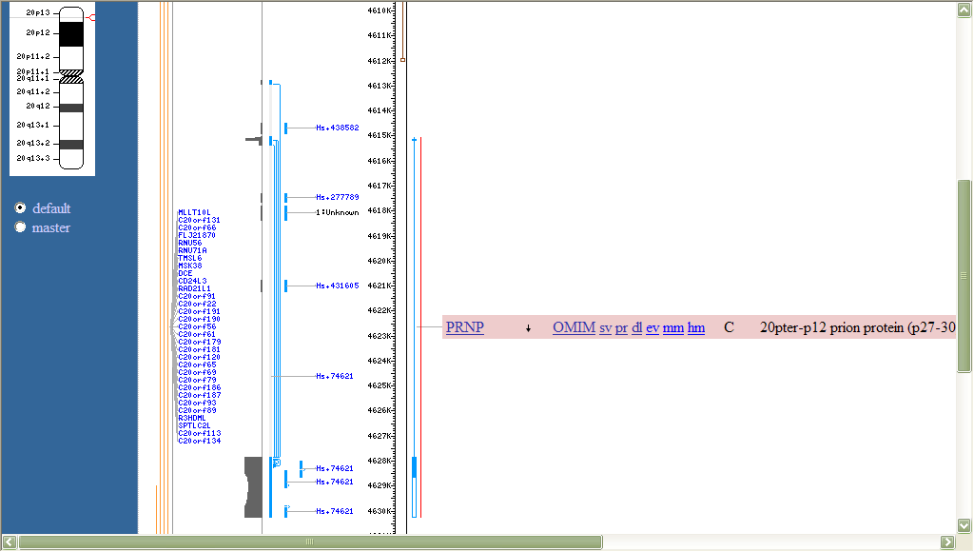Click the 20p12 band on chromosome ideogram
The height and width of the screenshot is (552, 974).
tap(71, 33)
